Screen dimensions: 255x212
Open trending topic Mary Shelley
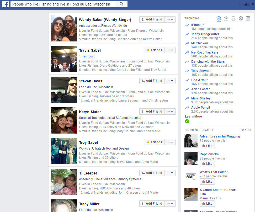coord(201,98)
